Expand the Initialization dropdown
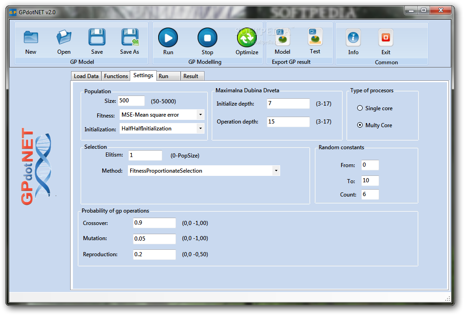 click(x=201, y=129)
